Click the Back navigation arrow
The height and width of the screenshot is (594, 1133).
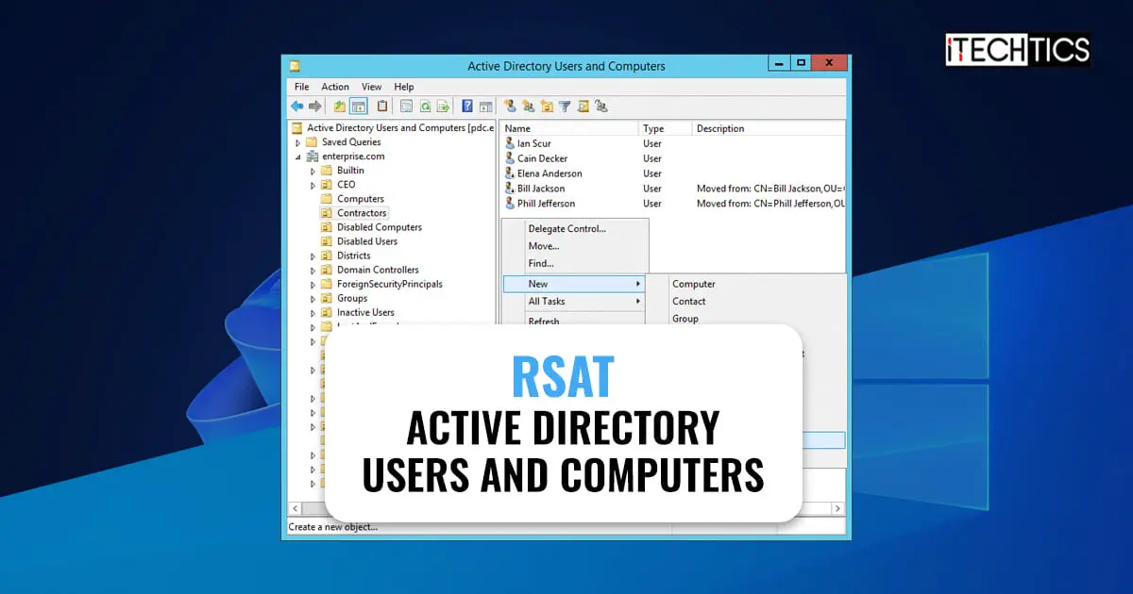click(296, 106)
